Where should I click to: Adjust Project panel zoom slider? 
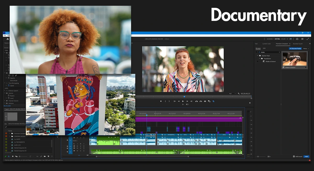23,156
